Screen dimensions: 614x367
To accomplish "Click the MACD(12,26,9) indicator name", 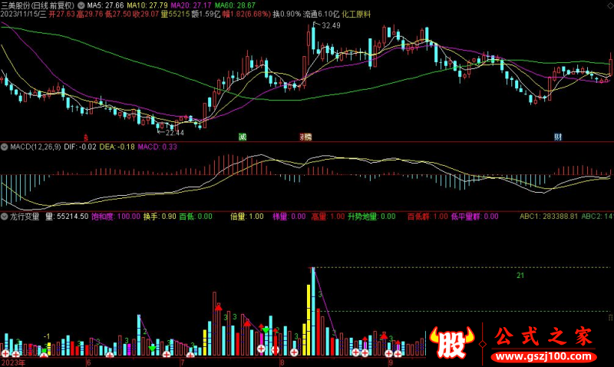I will point(35,147).
